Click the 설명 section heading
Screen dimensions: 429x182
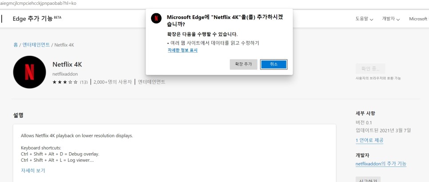(18, 115)
